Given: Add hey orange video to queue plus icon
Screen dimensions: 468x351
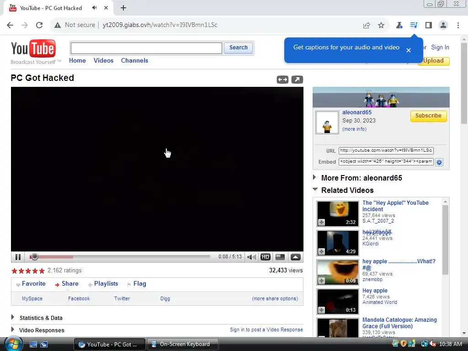Looking at the screenshot, I should 321,252.
